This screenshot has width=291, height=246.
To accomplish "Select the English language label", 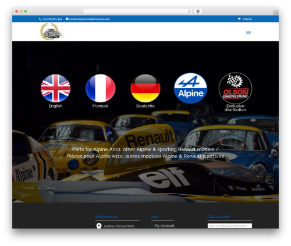I will pyautogui.click(x=55, y=106).
